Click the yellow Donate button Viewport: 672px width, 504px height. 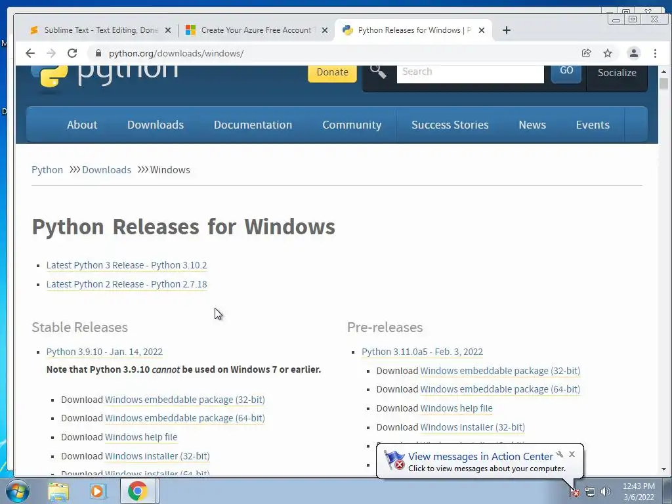click(332, 72)
